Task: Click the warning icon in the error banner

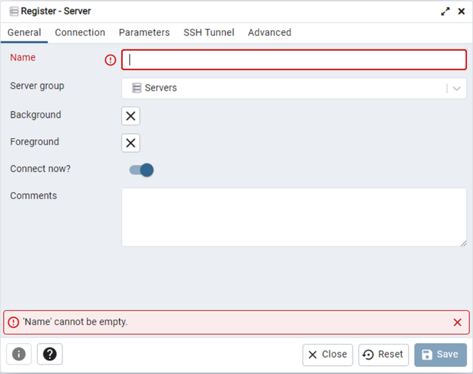Action: pyautogui.click(x=15, y=322)
